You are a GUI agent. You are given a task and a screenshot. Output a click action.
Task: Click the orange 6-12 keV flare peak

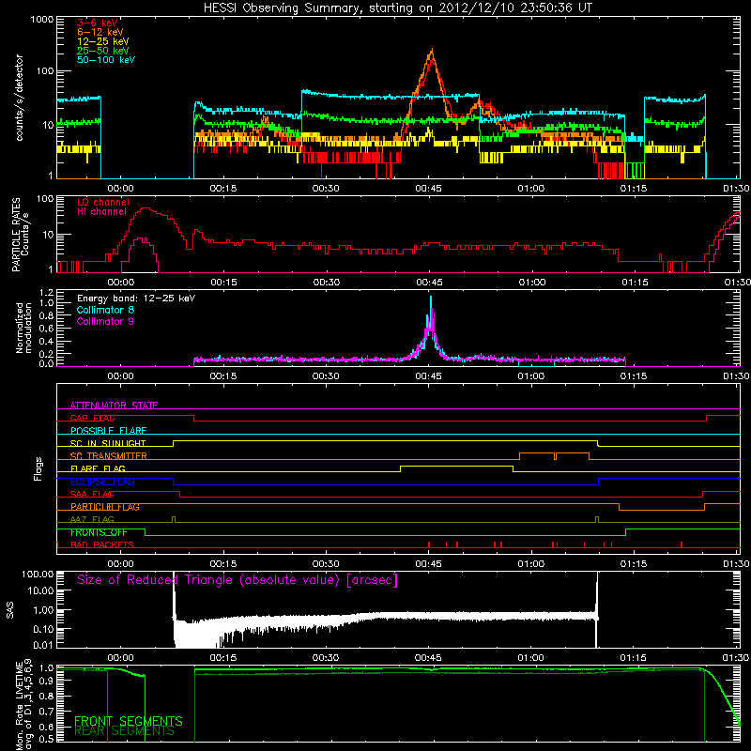[432, 50]
